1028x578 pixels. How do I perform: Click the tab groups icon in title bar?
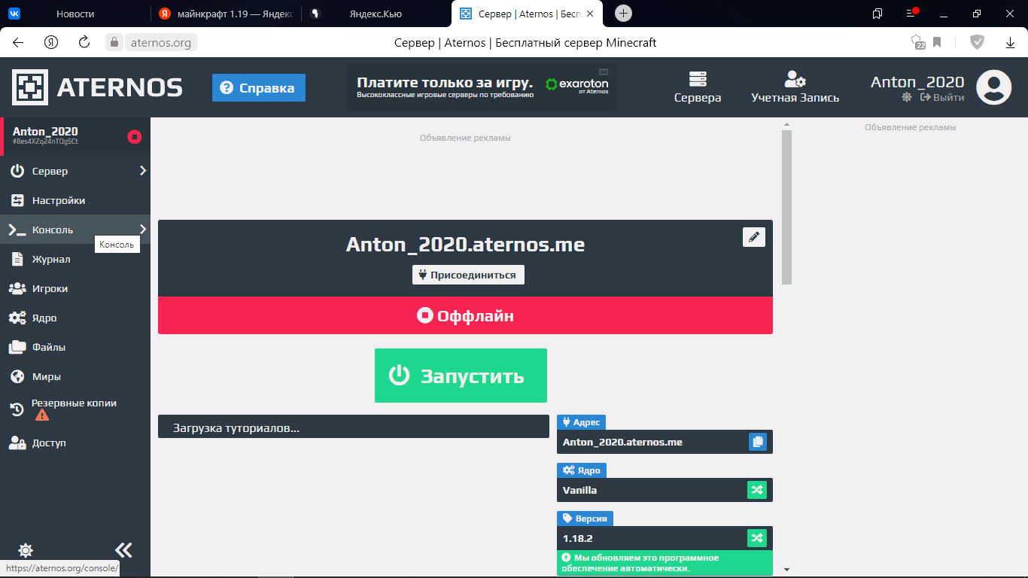(x=877, y=14)
